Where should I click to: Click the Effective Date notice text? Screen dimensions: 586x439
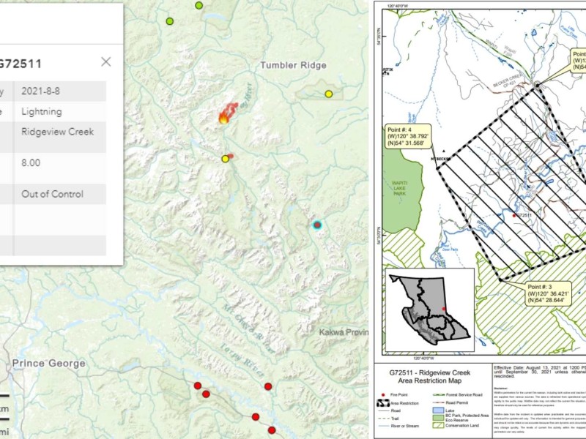click(x=539, y=372)
